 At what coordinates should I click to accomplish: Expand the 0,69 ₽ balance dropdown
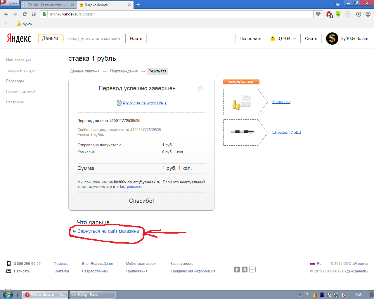283,39
